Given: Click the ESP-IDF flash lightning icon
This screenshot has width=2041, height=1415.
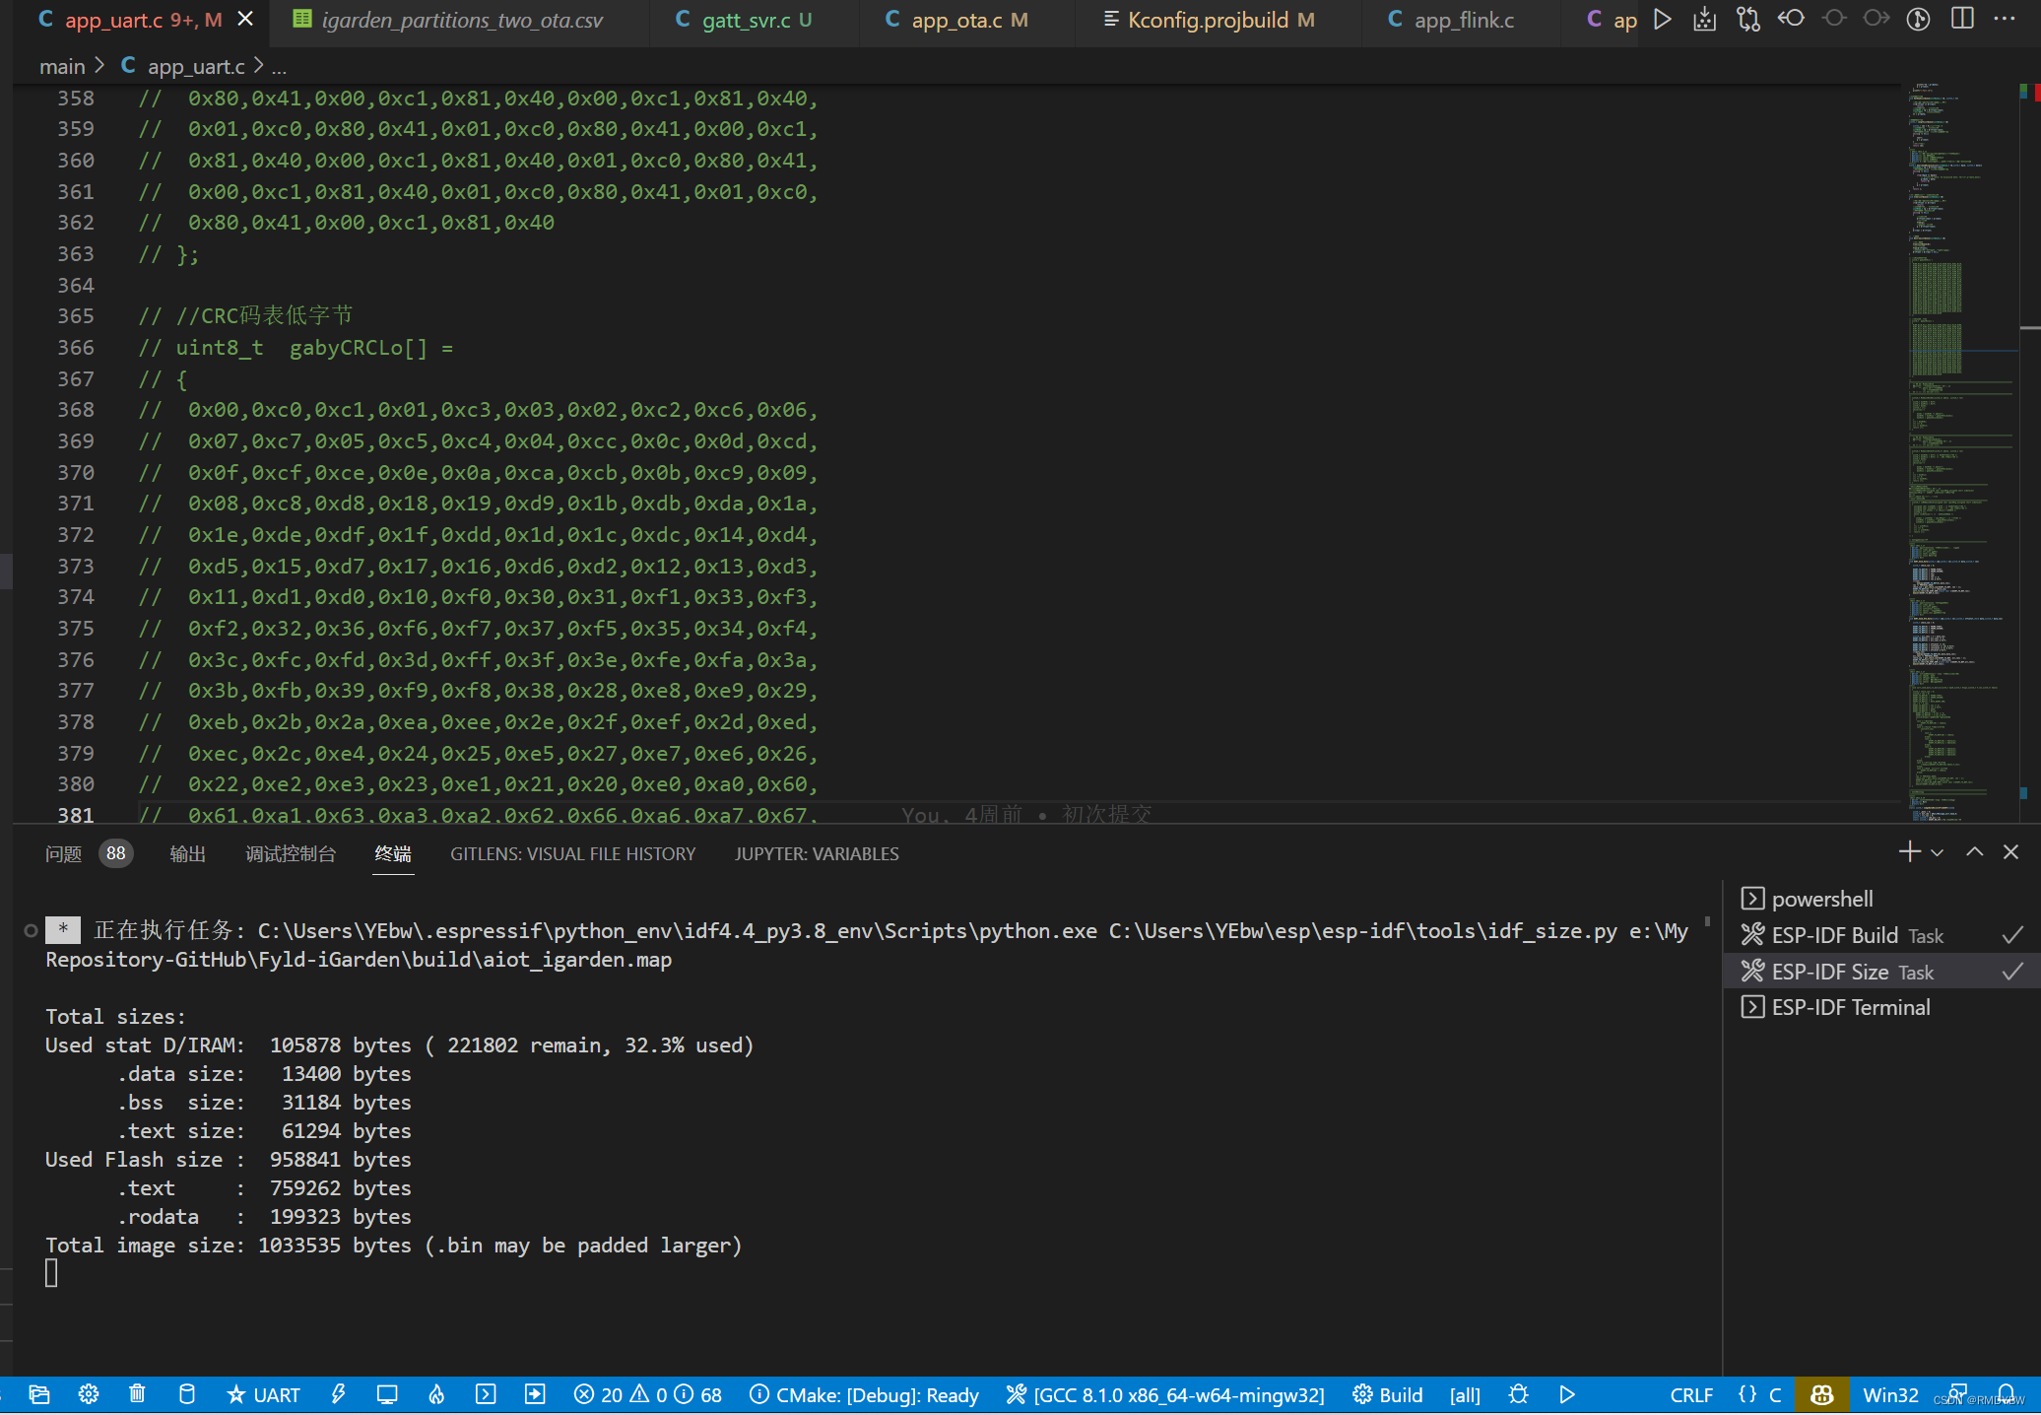Looking at the screenshot, I should click(x=338, y=1394).
